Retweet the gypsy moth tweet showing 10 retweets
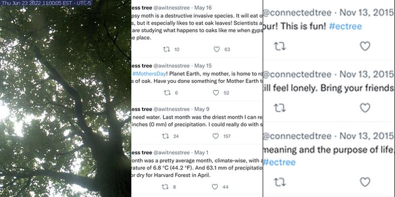This screenshot has width=395, height=197. [x=166, y=49]
